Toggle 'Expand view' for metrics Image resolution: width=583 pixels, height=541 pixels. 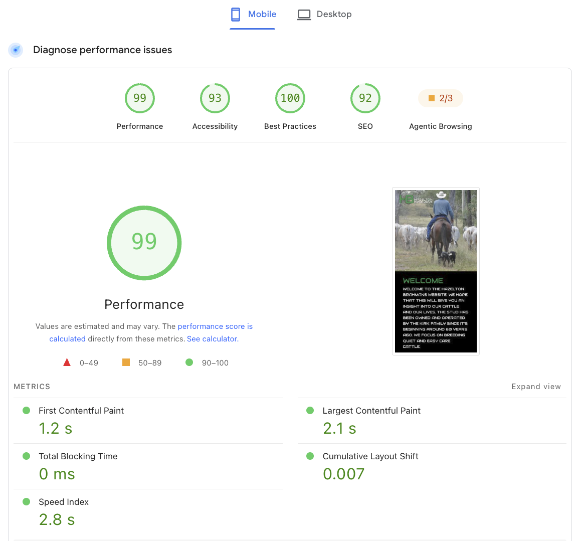(536, 387)
